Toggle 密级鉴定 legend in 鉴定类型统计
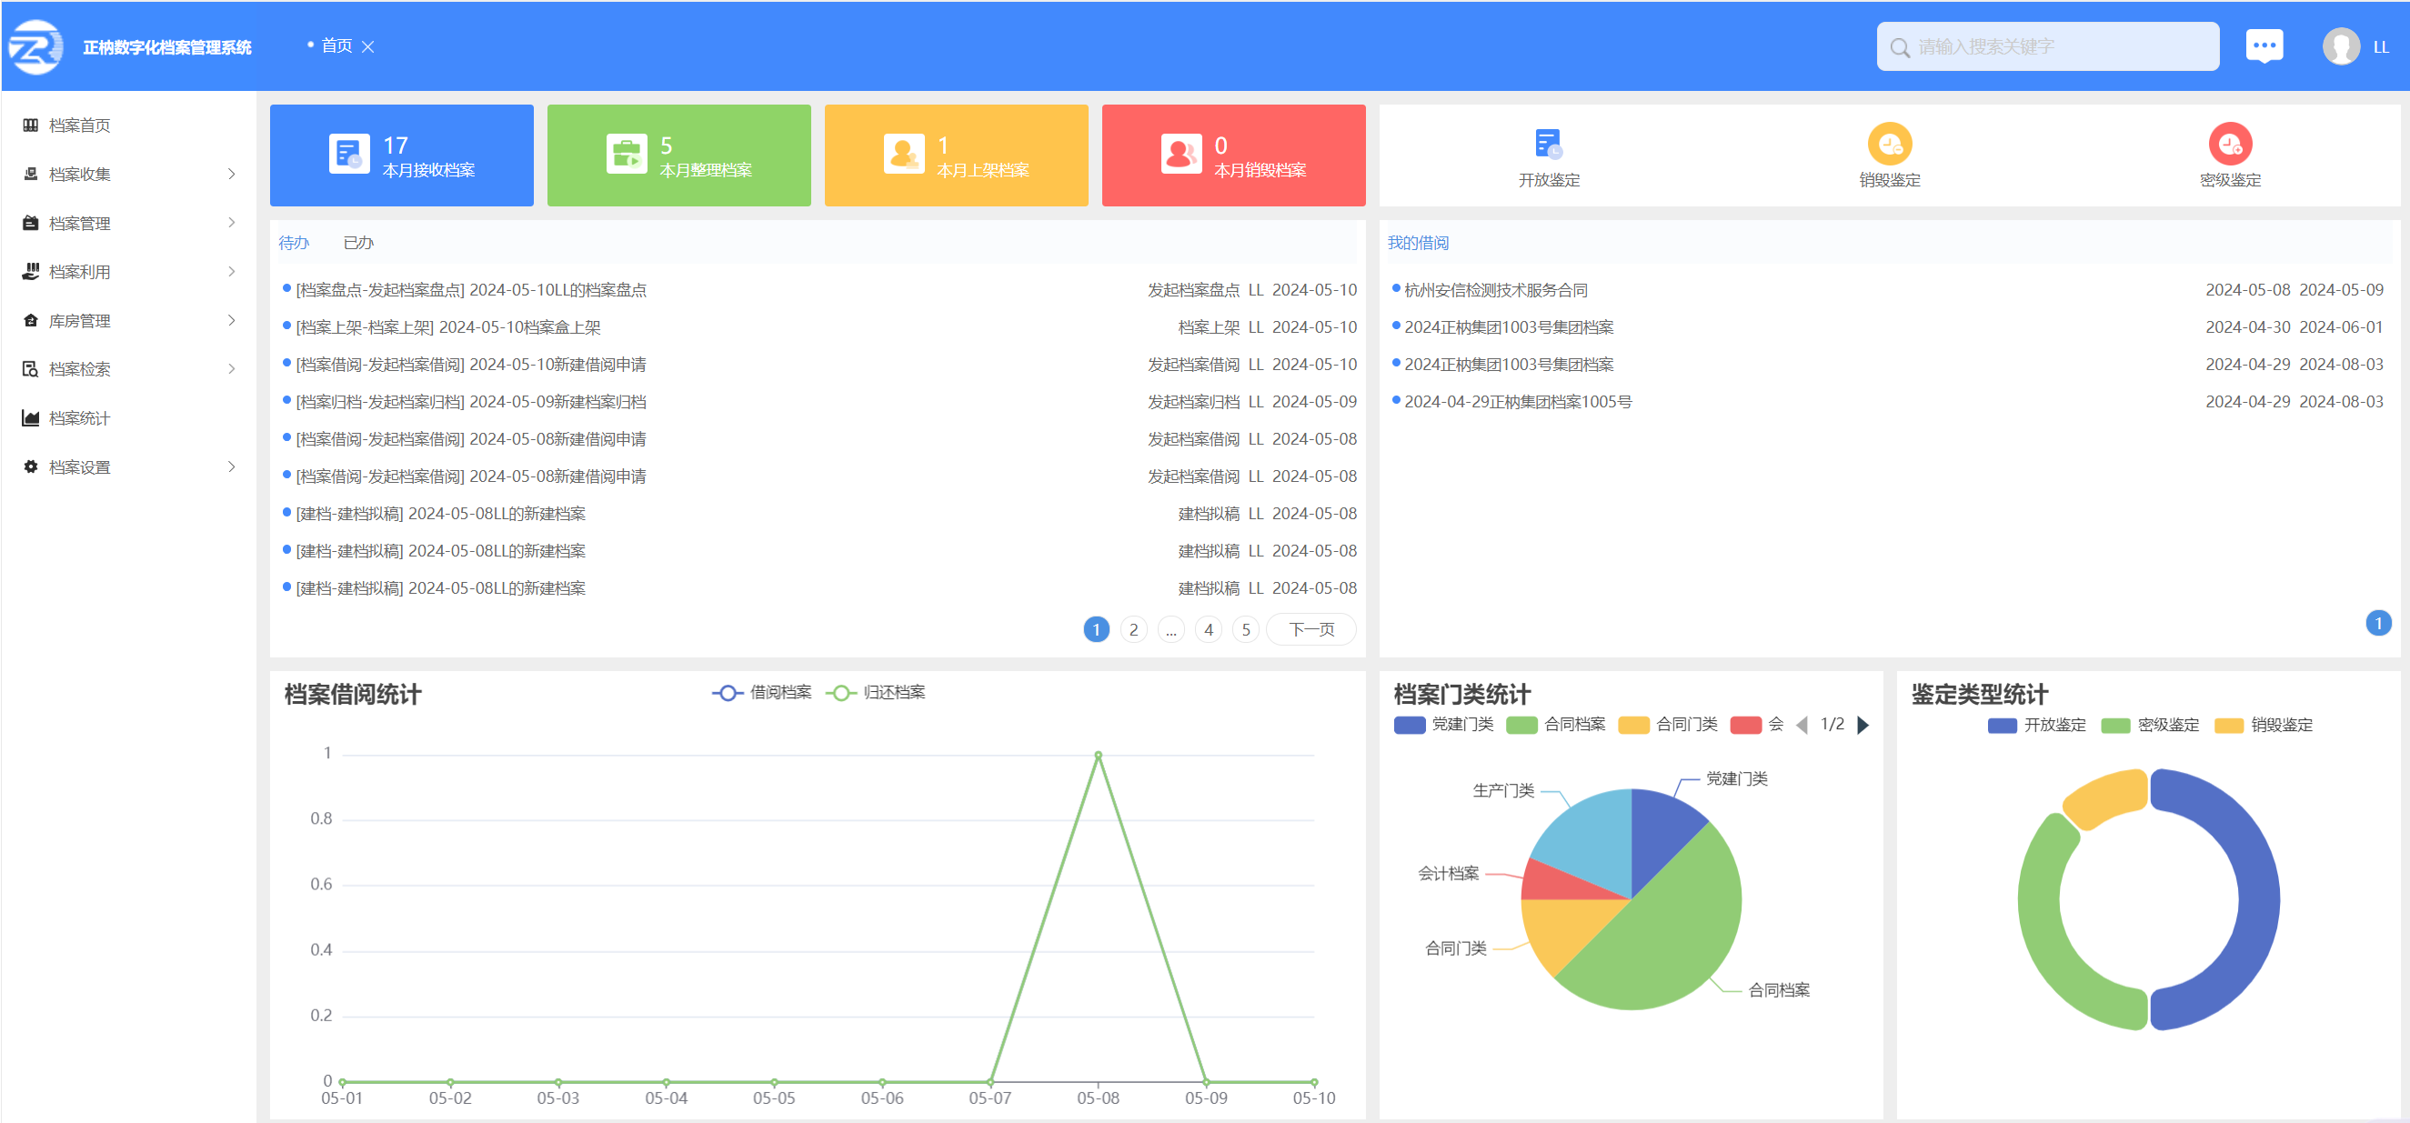The height and width of the screenshot is (1123, 2410). 2150,726
